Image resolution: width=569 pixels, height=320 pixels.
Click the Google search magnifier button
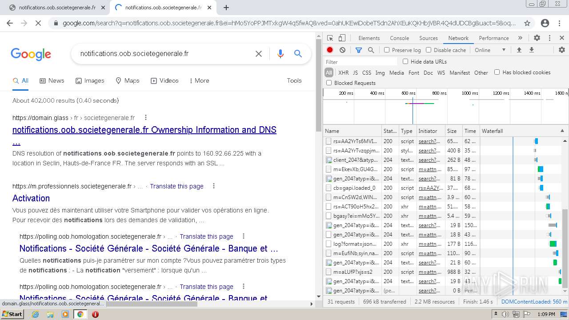tap(298, 54)
